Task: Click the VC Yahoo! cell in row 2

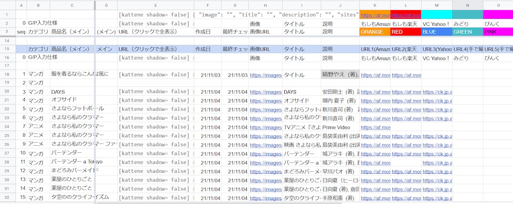Action: (x=436, y=24)
